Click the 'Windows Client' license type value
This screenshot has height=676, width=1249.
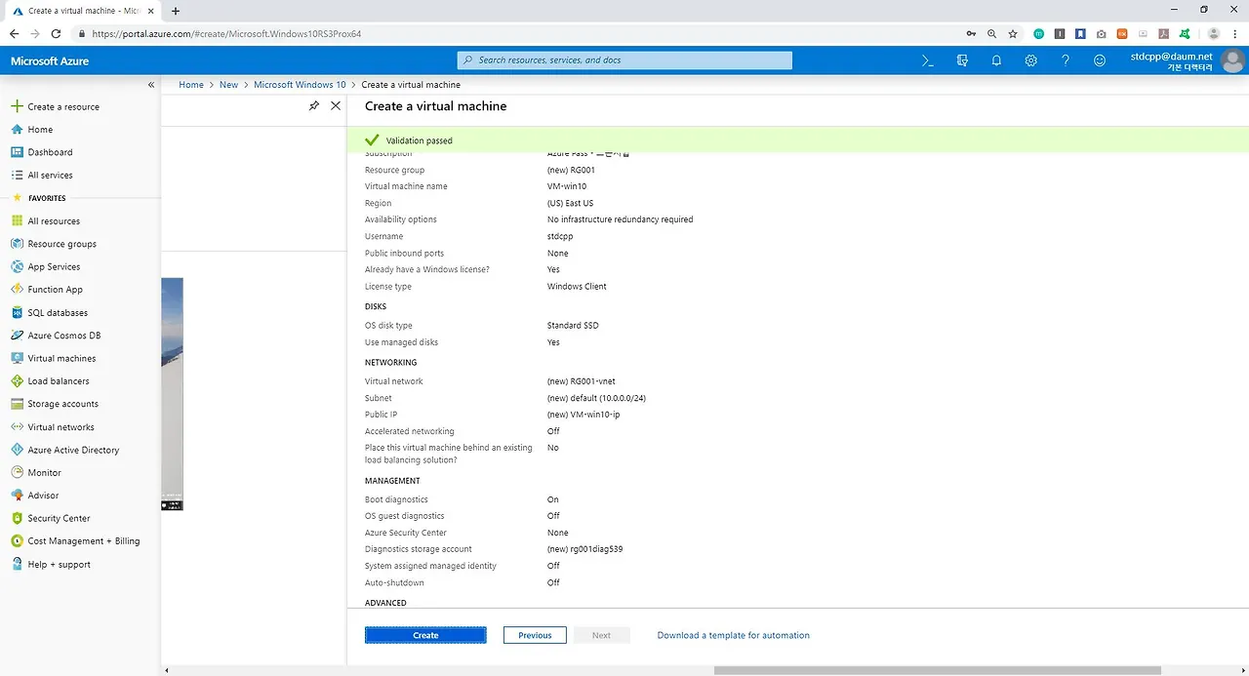[x=577, y=287]
